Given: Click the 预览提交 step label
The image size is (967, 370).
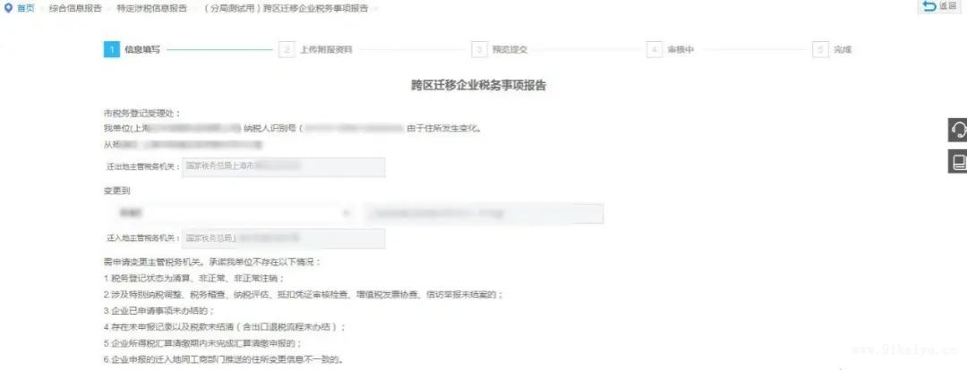Looking at the screenshot, I should click(509, 50).
